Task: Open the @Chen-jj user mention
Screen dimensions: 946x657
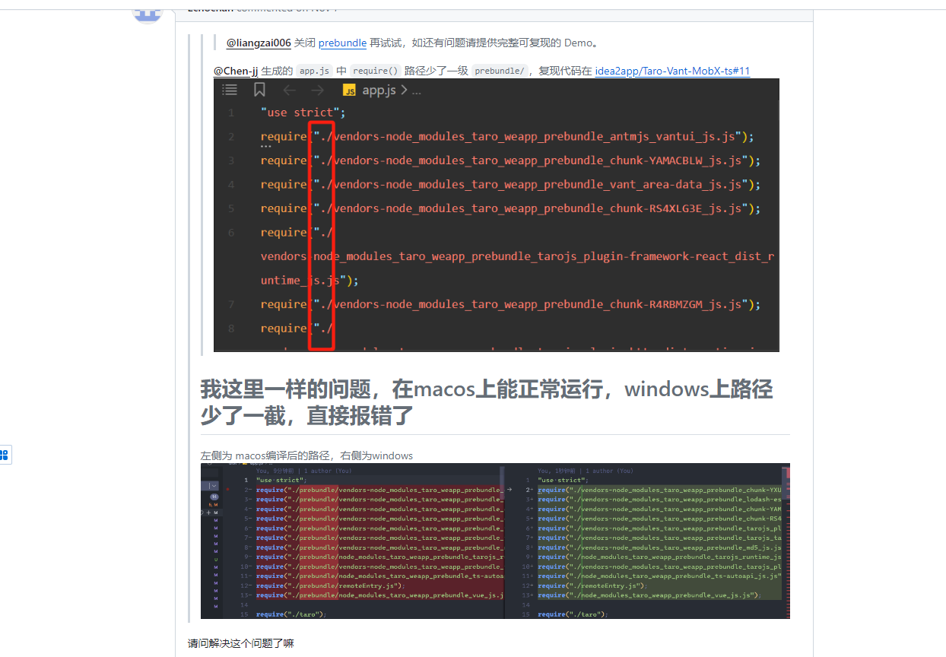Action: (x=236, y=71)
